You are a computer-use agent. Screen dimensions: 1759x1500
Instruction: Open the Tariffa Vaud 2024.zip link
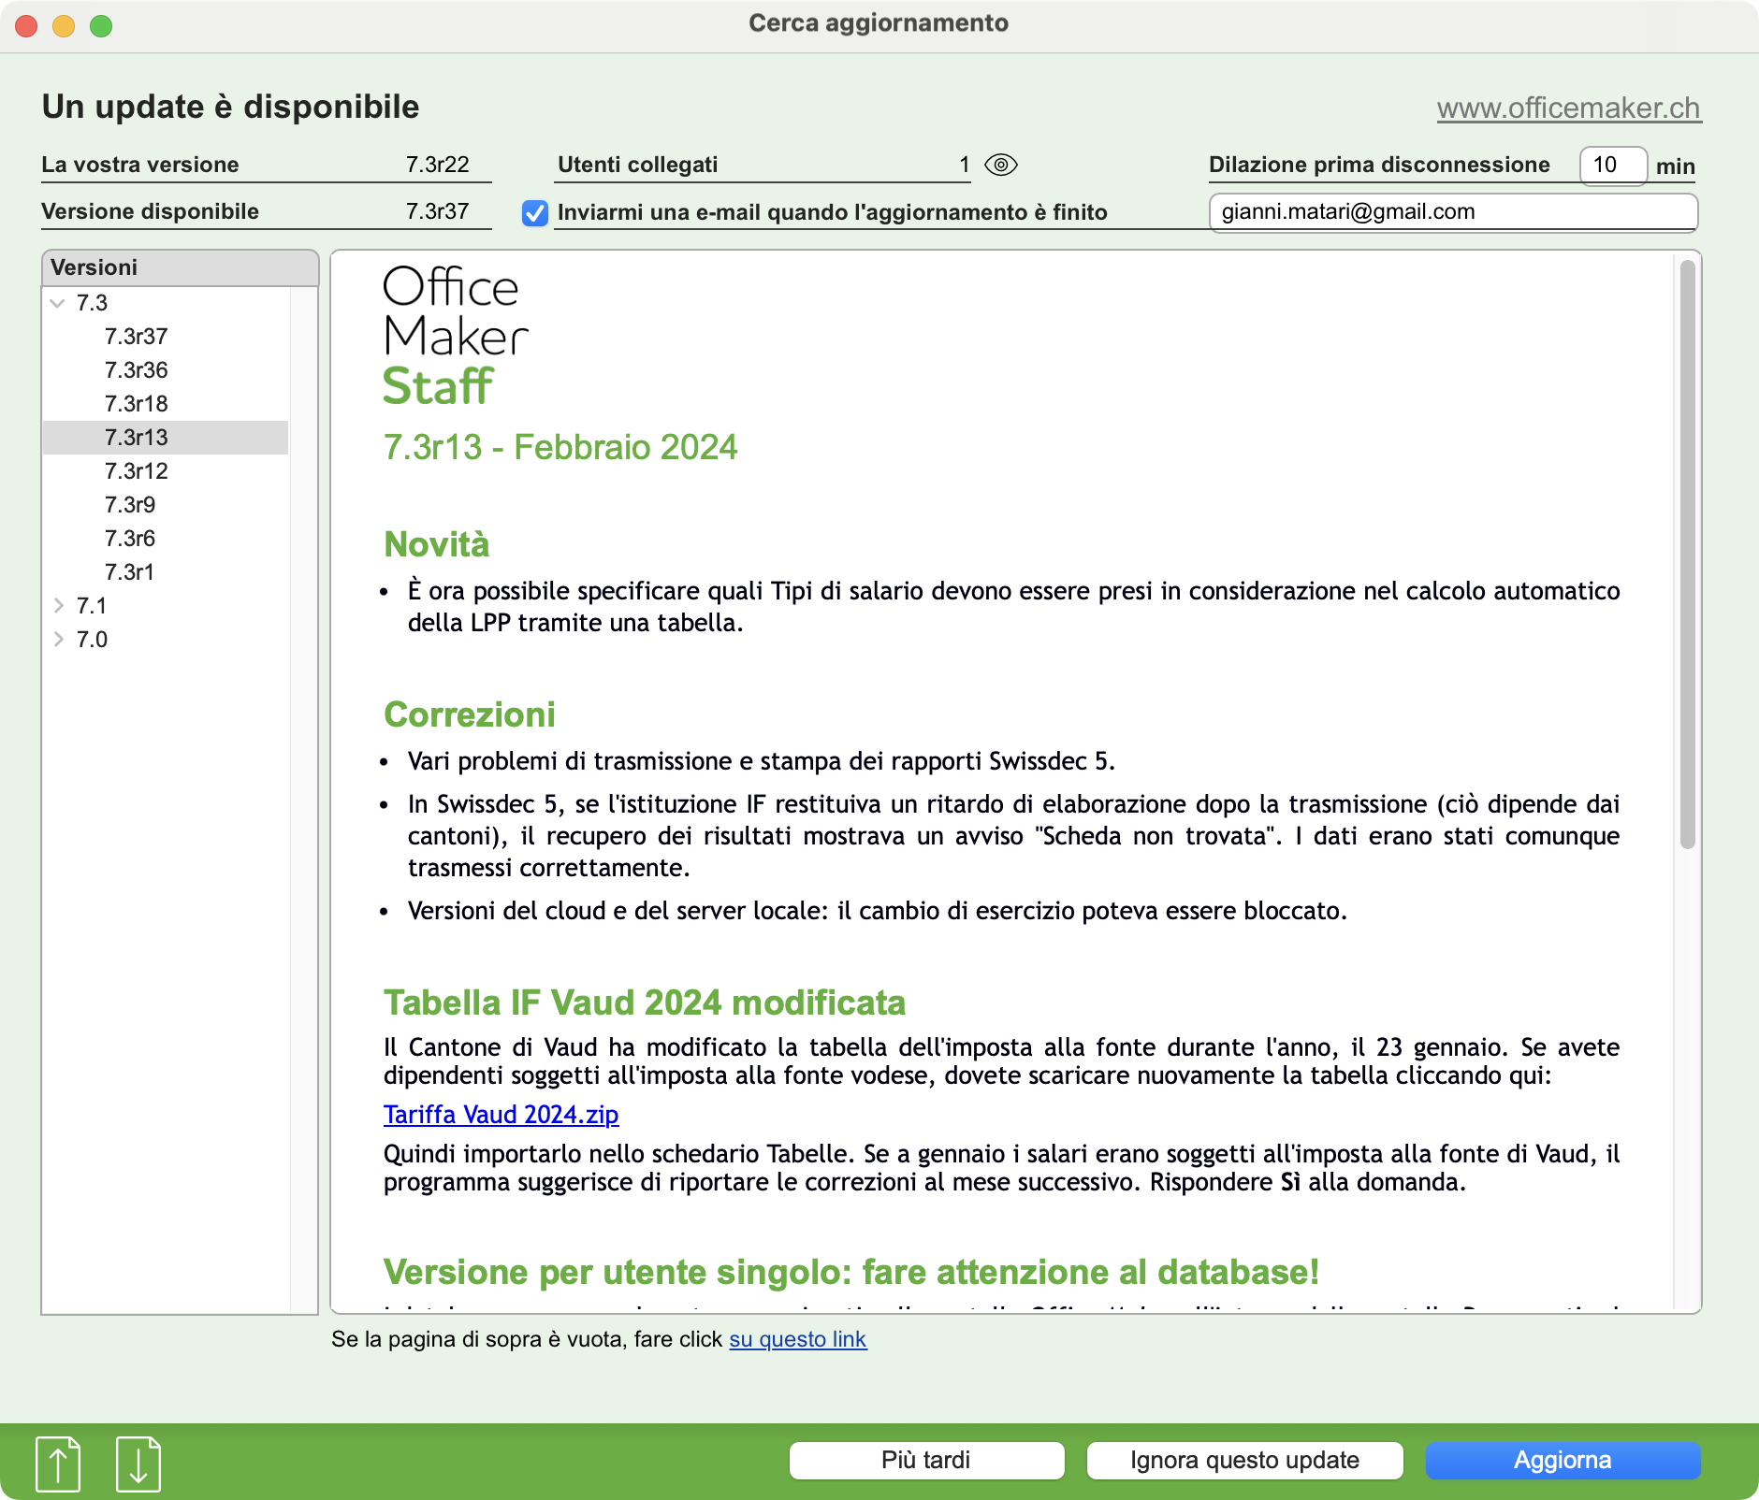click(x=501, y=1115)
